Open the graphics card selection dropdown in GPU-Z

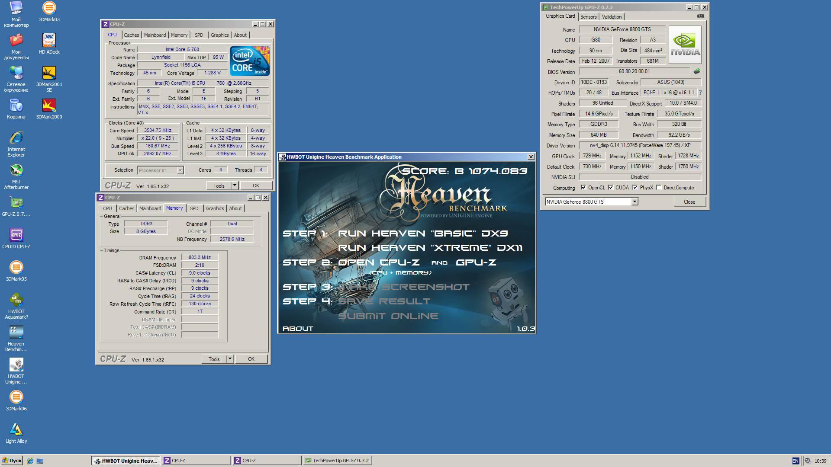(x=634, y=202)
